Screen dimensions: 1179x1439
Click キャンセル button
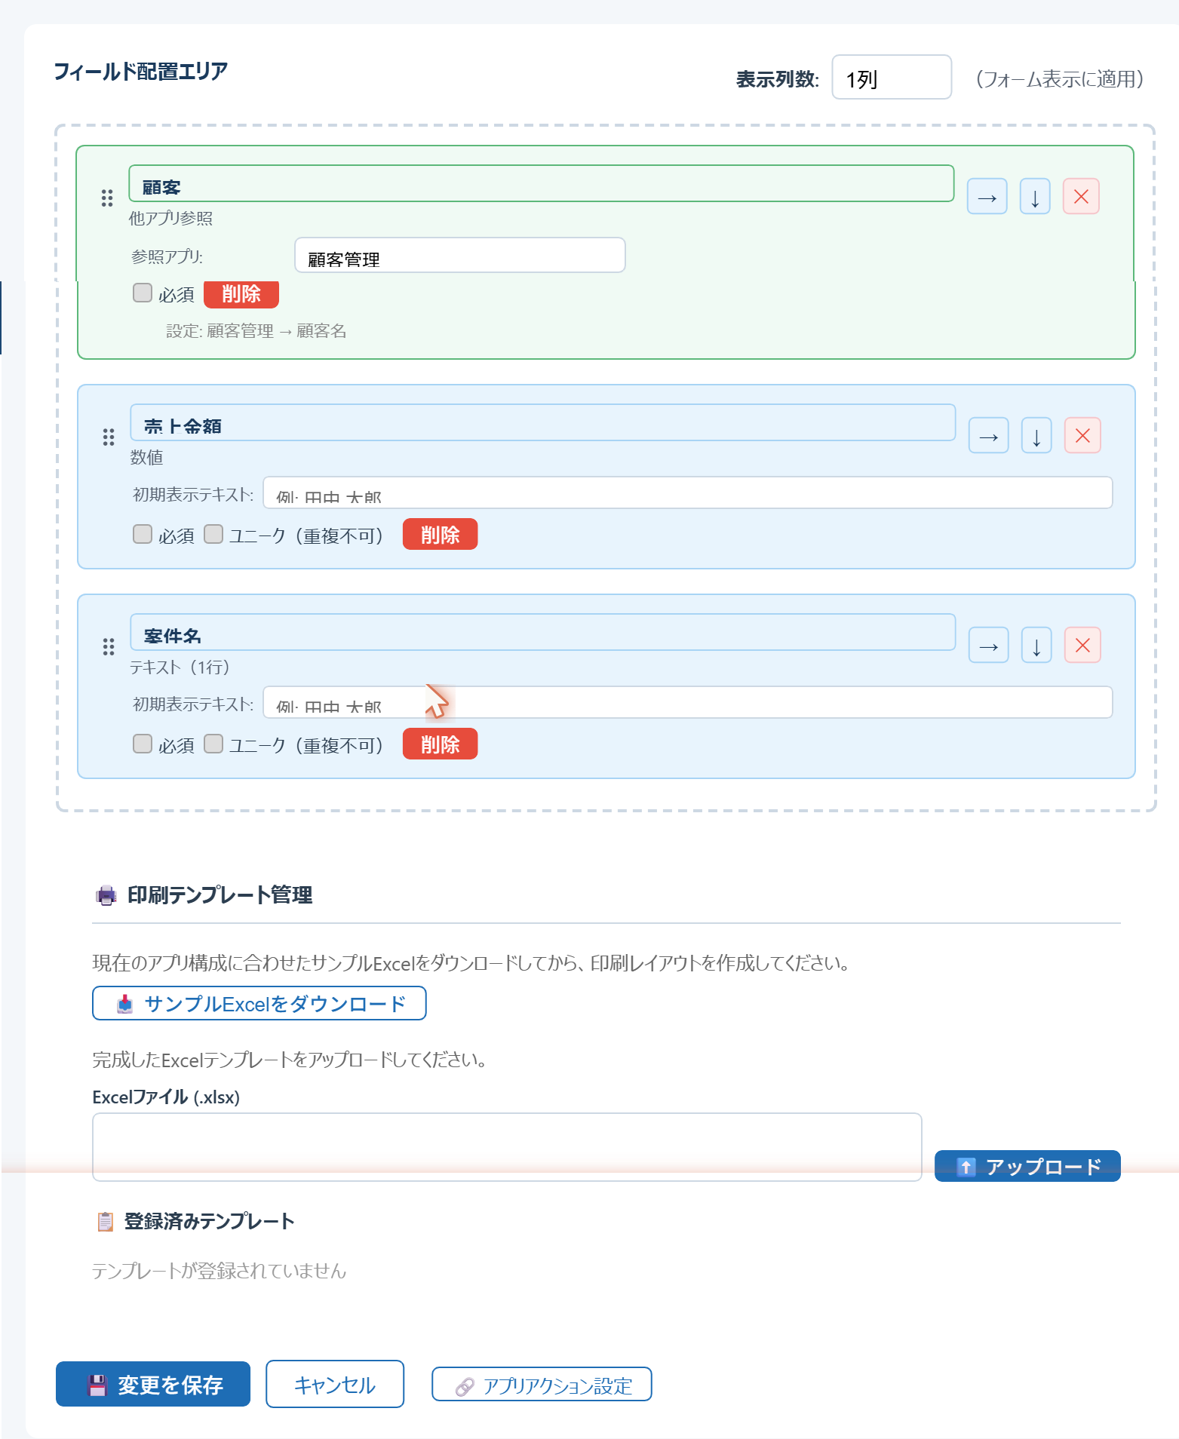coord(335,1384)
